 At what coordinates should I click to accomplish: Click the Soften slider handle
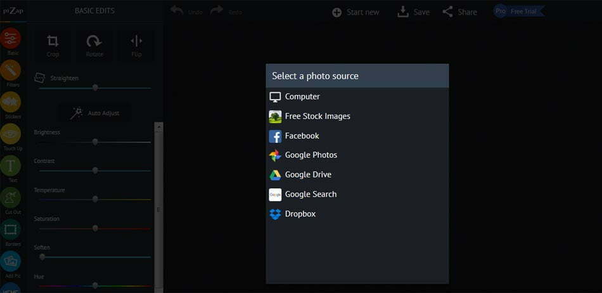point(42,257)
